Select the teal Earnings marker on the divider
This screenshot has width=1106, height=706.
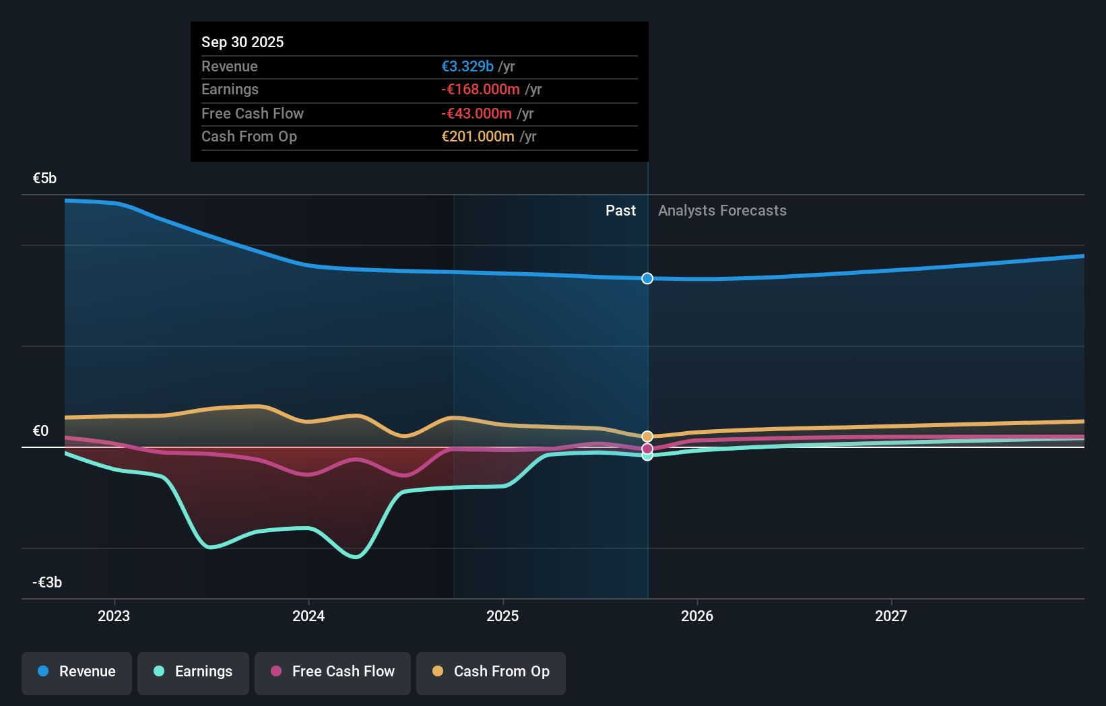tap(647, 455)
